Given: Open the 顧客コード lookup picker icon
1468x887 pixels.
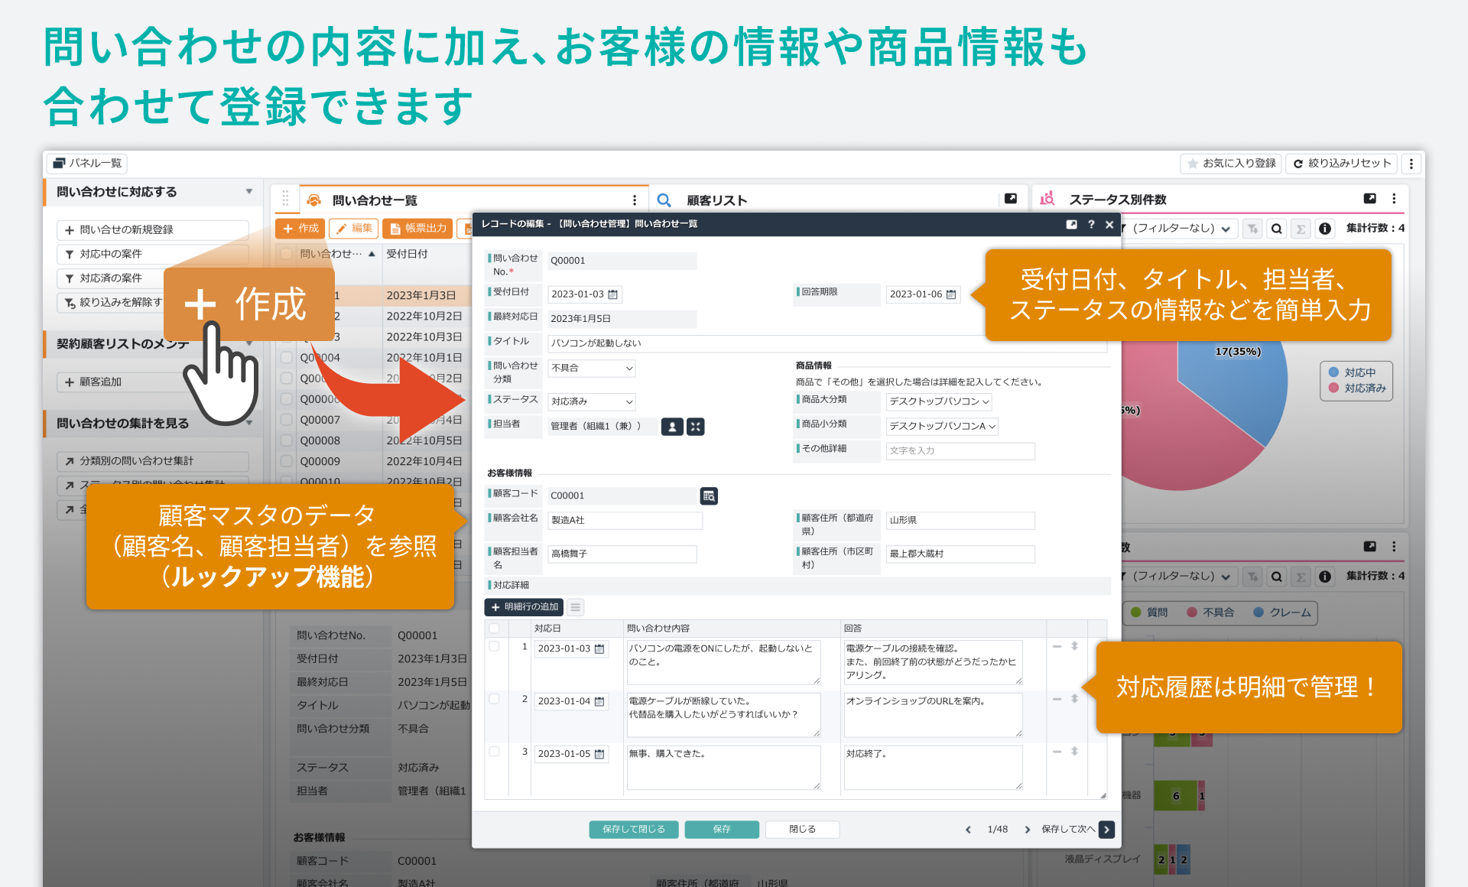Looking at the screenshot, I should [708, 495].
